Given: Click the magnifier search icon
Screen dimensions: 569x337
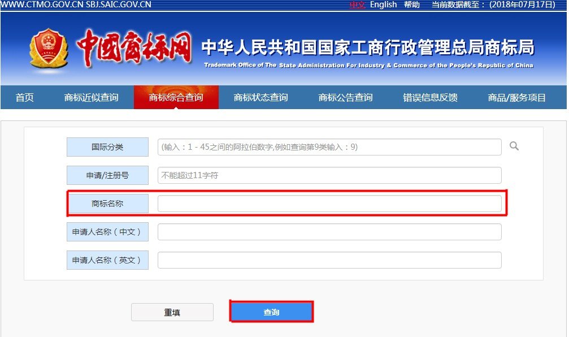Looking at the screenshot, I should tap(514, 146).
